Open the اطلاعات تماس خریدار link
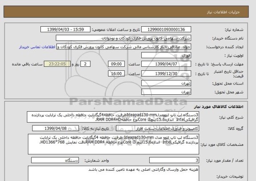256x181 pixels. pyautogui.click(x=37, y=47)
